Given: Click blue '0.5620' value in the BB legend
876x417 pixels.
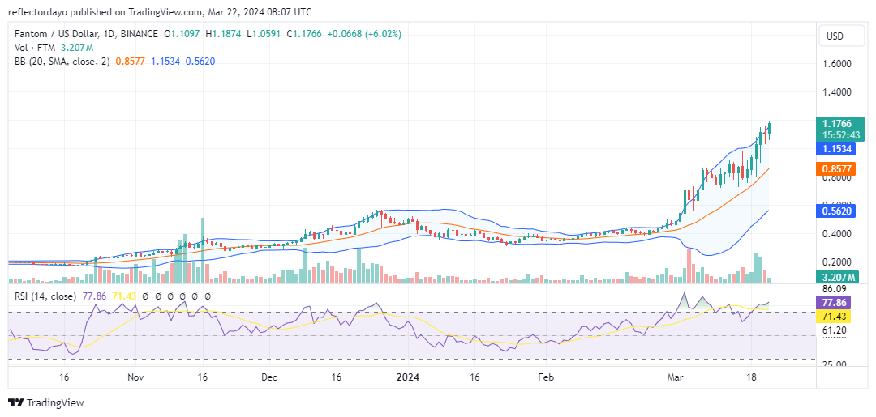Looking at the screenshot, I should click(200, 62).
